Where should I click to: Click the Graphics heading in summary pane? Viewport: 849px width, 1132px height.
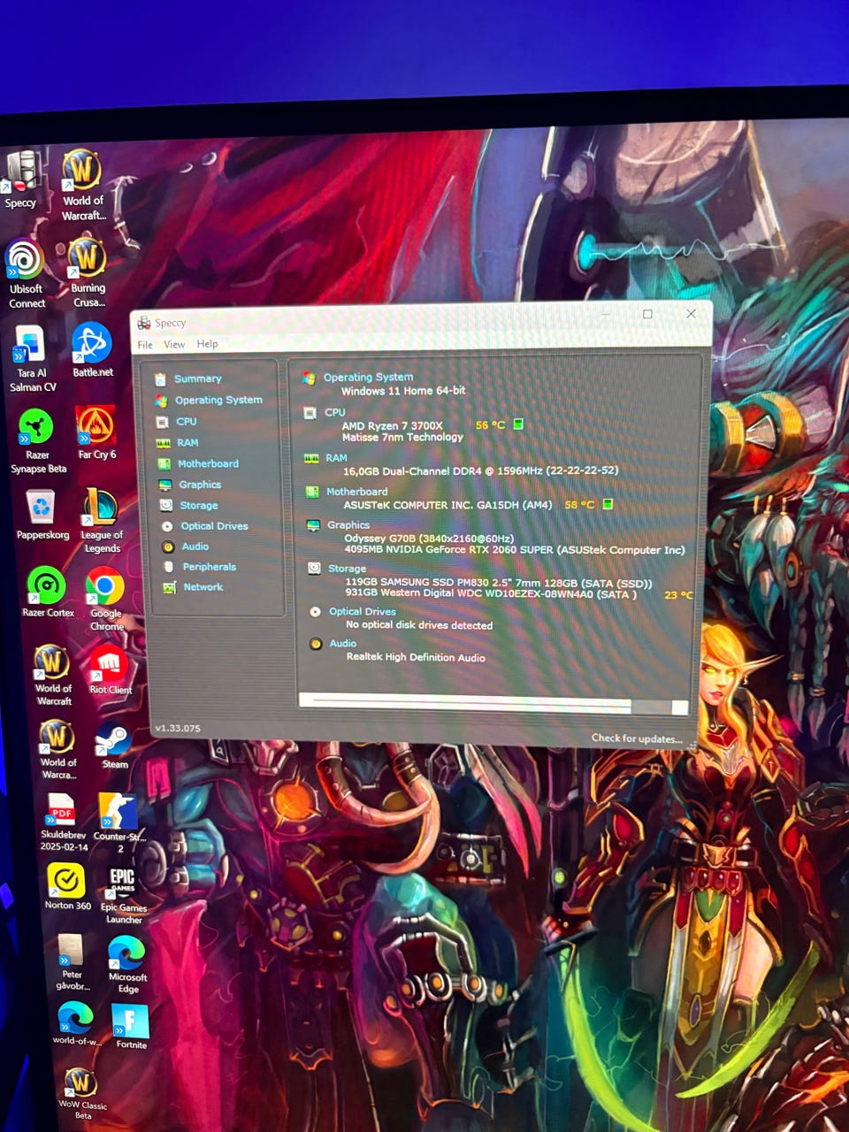348,524
